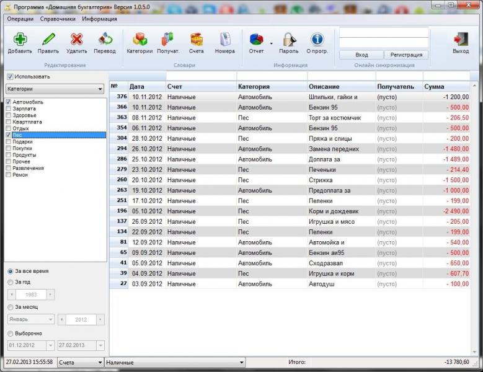The width and height of the screenshot is (483, 372).
Task: Check the Квартплата category checkbox
Action: click(x=8, y=122)
